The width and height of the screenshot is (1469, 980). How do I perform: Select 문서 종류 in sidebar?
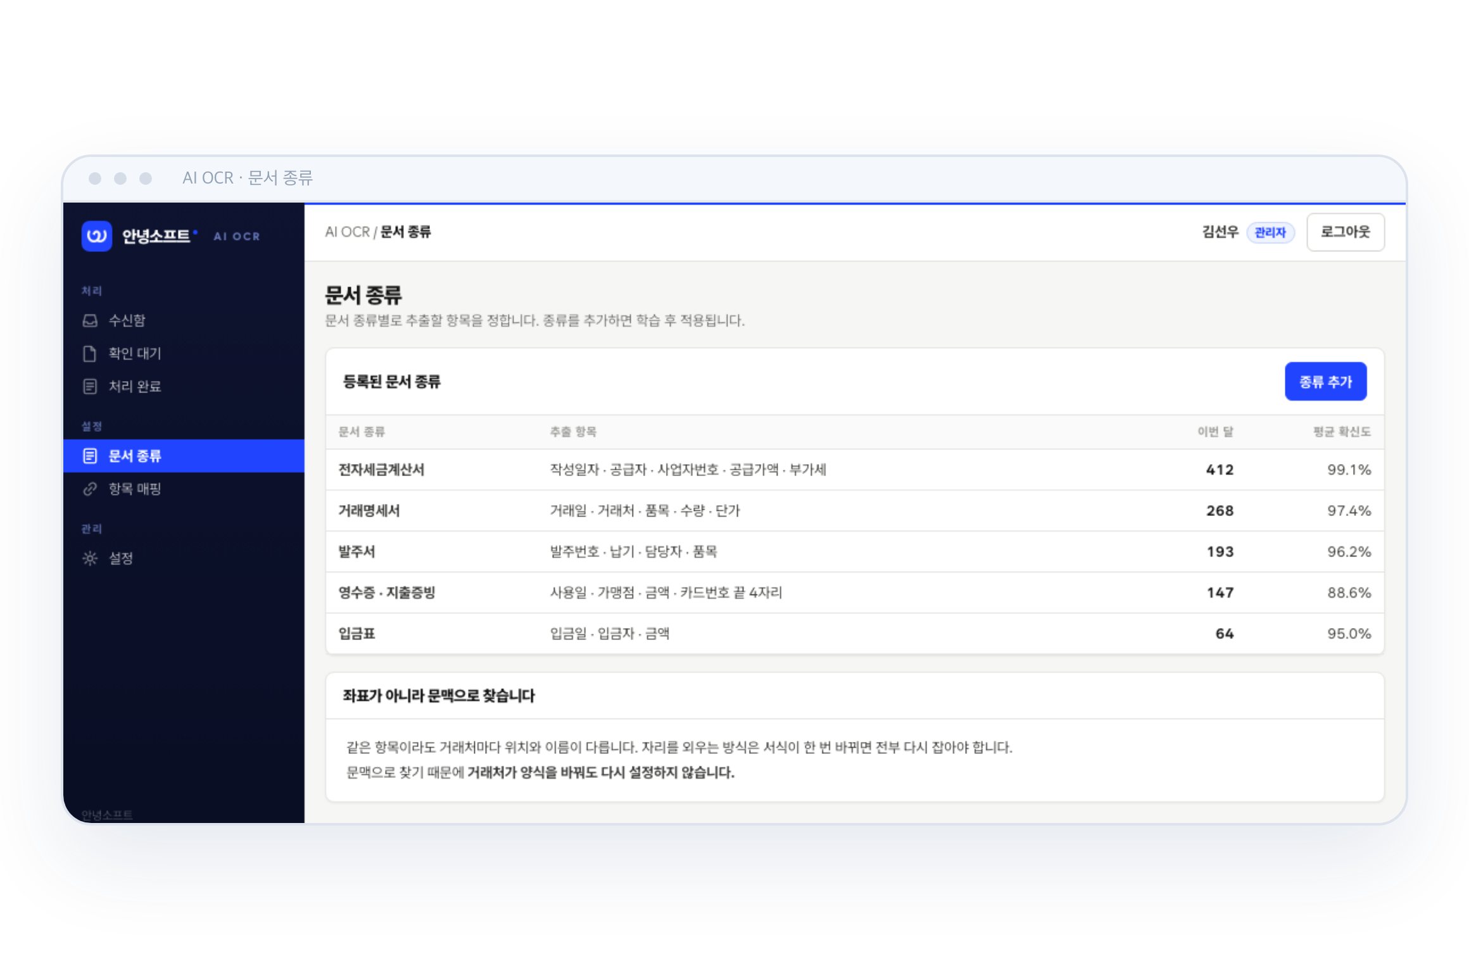pyautogui.click(x=184, y=456)
